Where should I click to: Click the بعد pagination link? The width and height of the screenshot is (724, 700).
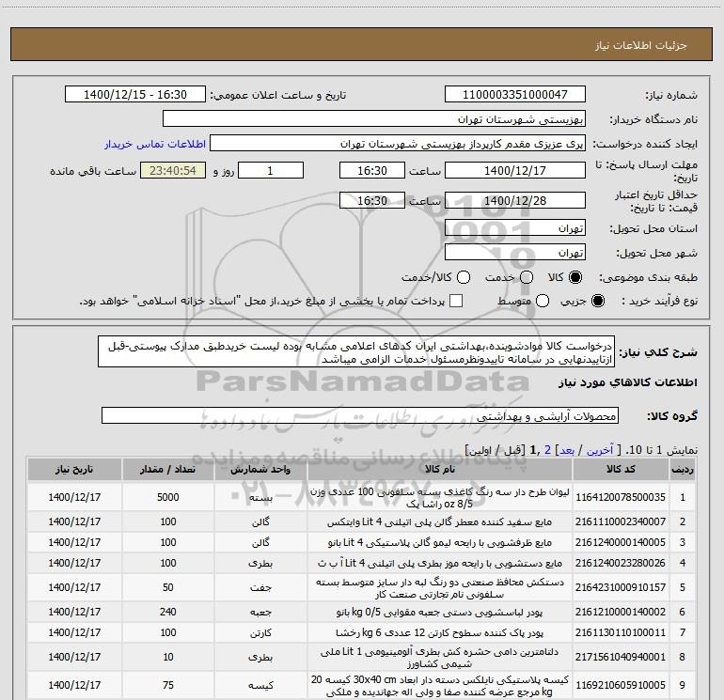pos(567,450)
